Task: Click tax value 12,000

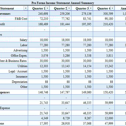Action: [x=109, y=118]
